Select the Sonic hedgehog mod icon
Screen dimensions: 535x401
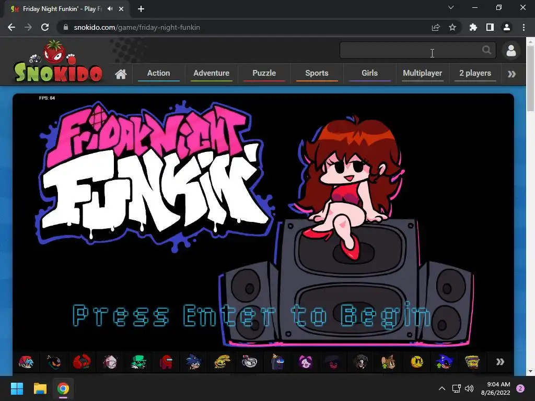194,362
